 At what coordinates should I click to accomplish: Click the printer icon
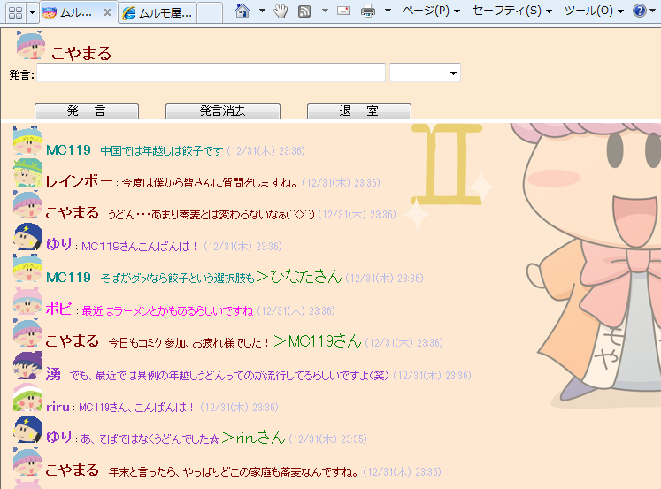368,11
